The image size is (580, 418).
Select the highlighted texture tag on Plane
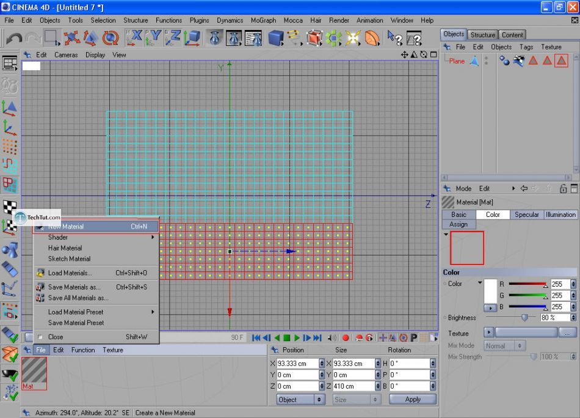[x=562, y=61]
